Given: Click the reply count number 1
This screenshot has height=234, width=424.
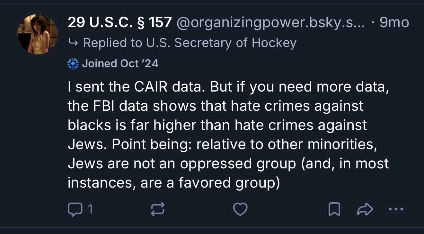Looking at the screenshot, I should pyautogui.click(x=90, y=209).
